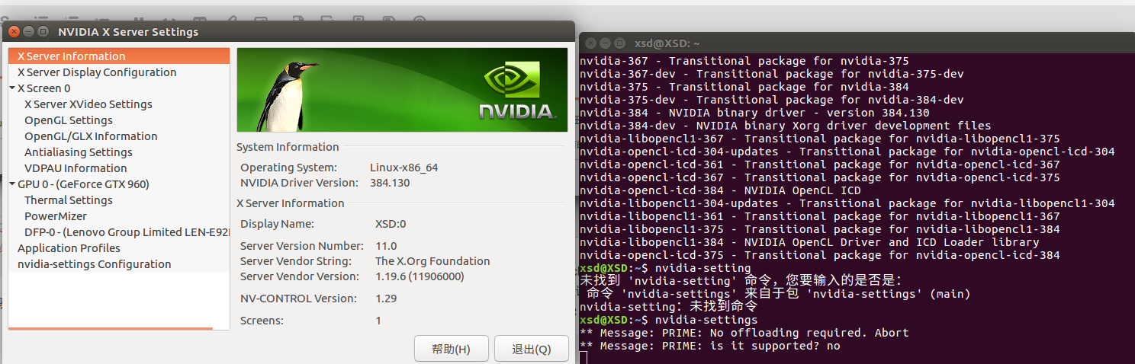Close the xsd@XSD terminal window

(x=591, y=43)
